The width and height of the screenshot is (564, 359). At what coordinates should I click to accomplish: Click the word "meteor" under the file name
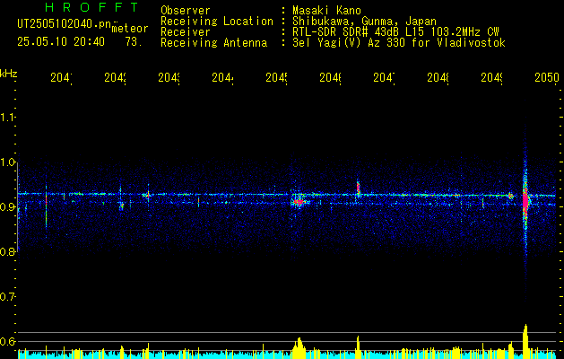tap(130, 29)
